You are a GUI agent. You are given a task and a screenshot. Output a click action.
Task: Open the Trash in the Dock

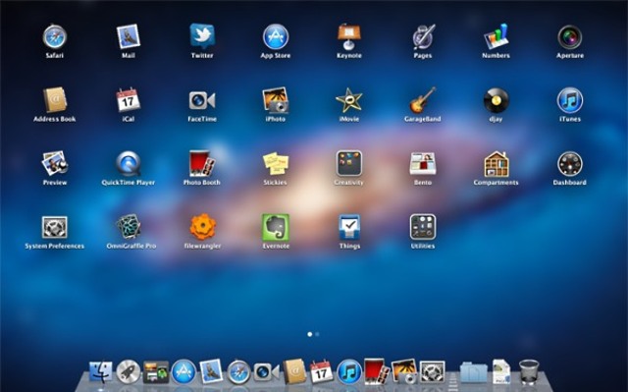click(x=529, y=372)
